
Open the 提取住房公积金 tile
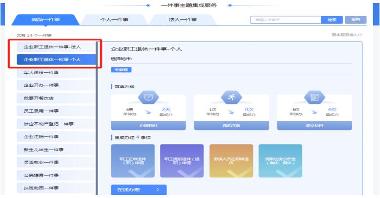click(280, 161)
